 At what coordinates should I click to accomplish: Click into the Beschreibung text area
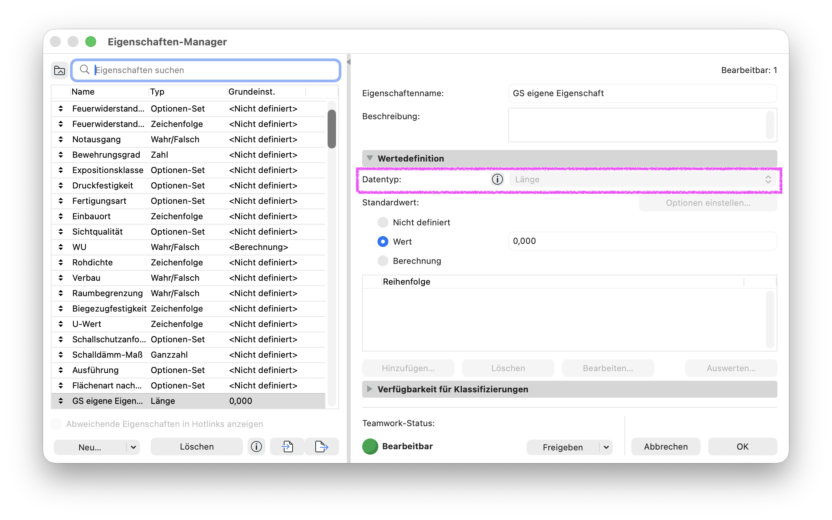click(642, 125)
